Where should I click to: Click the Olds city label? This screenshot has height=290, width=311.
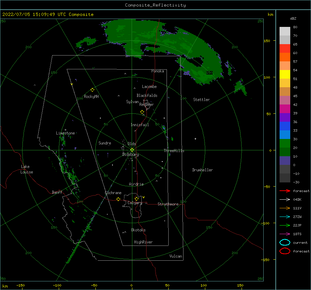coord(132,144)
